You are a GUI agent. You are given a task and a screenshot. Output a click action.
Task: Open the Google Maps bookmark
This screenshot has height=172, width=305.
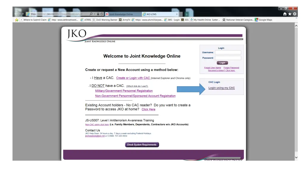click(264, 20)
